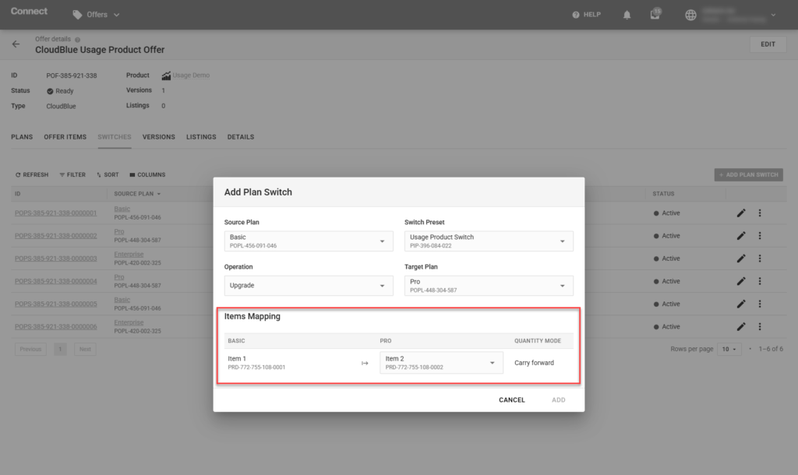Image resolution: width=798 pixels, height=475 pixels.
Task: Switch to the Versions tab
Action: (x=158, y=137)
